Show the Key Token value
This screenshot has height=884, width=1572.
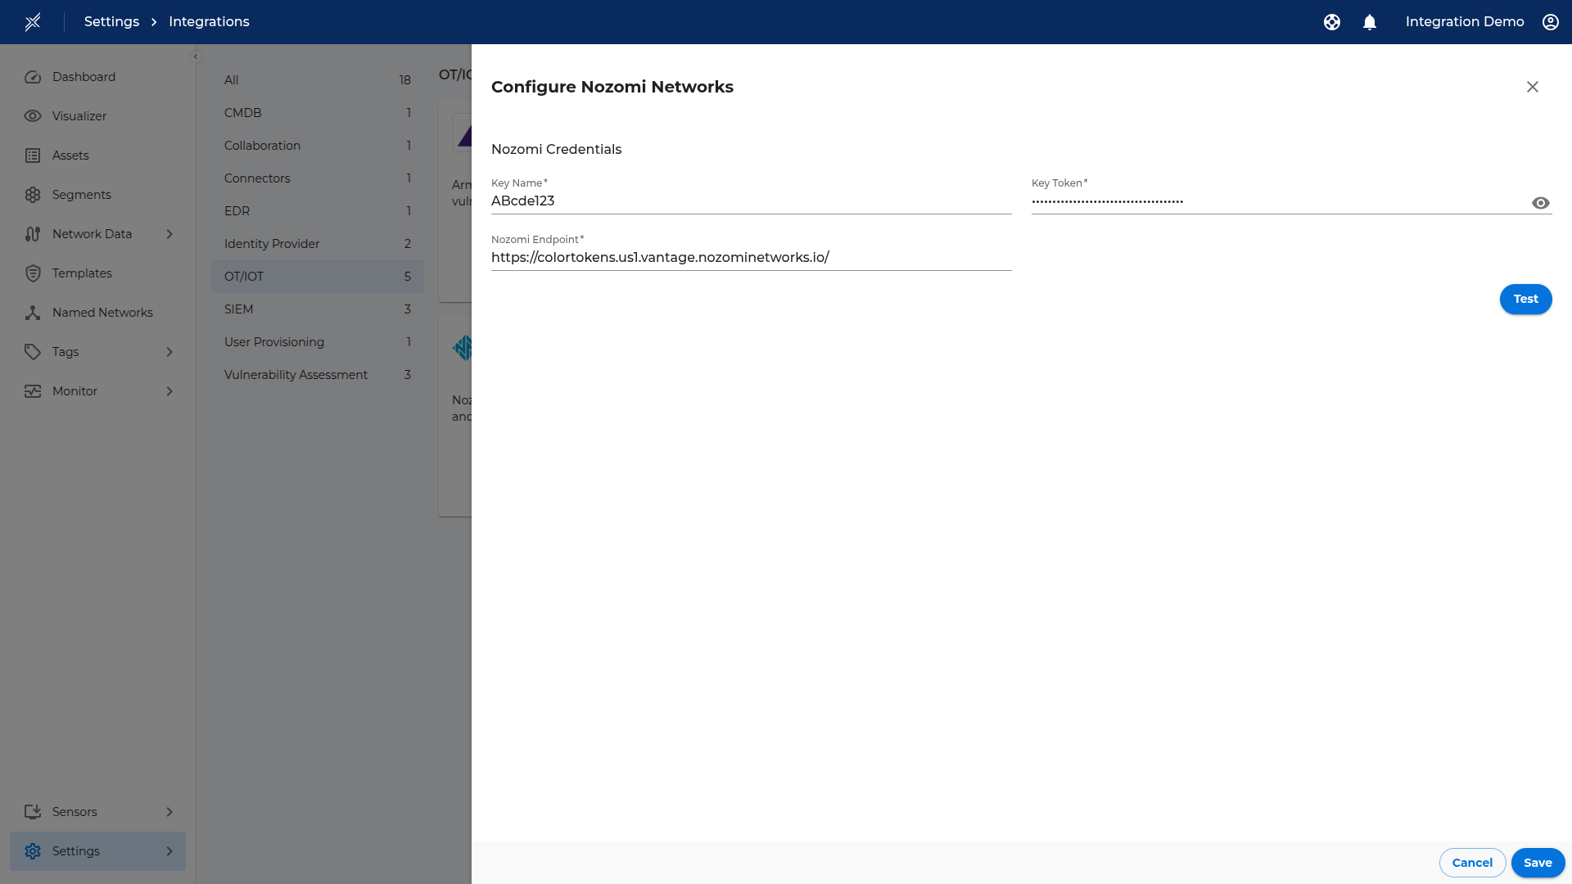tap(1541, 203)
